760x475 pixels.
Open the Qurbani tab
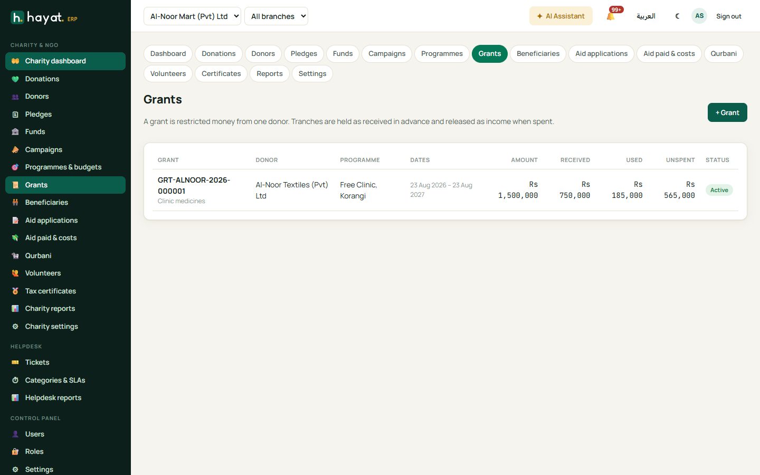click(x=724, y=54)
